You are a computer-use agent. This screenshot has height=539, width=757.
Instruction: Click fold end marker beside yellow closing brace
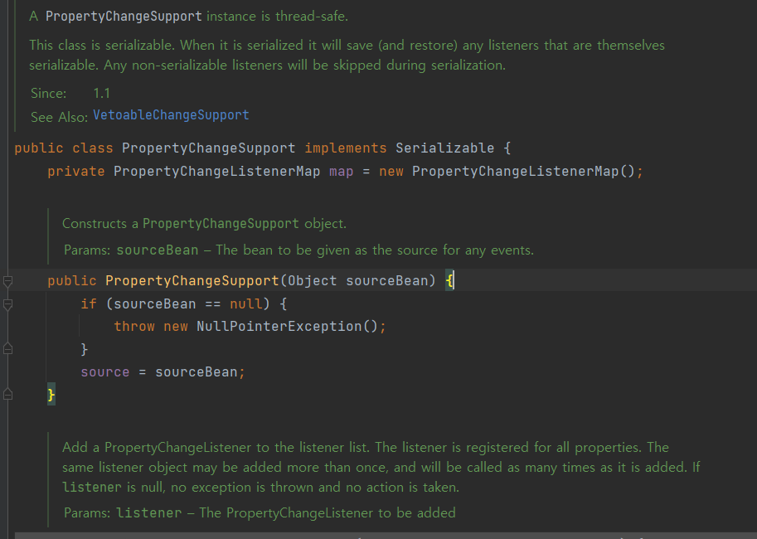coord(7,395)
